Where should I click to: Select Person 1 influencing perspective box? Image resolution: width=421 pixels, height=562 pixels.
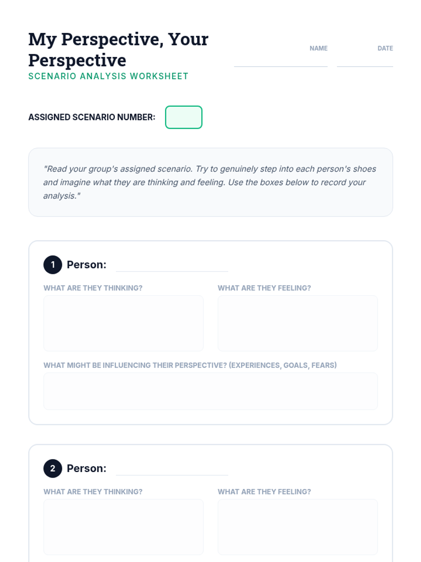(210, 391)
